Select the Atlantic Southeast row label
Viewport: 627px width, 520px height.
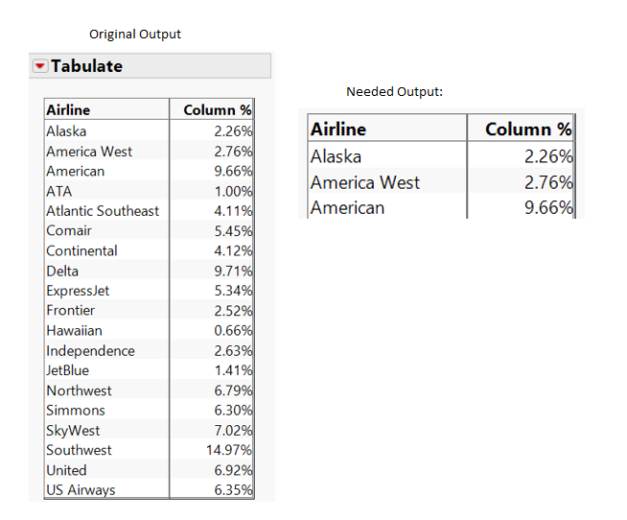(103, 211)
